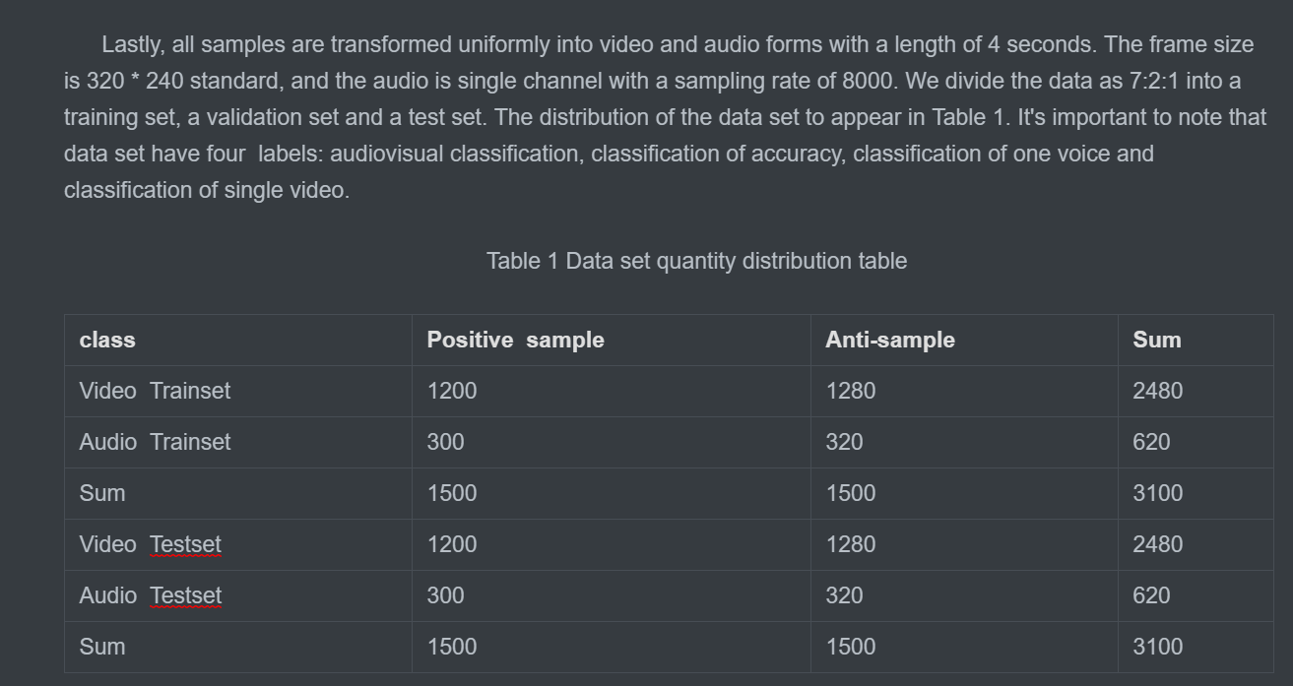Image resolution: width=1293 pixels, height=686 pixels.
Task: Click the 'Table 1 Data set quantity distribution table' caption
Action: [x=696, y=261]
